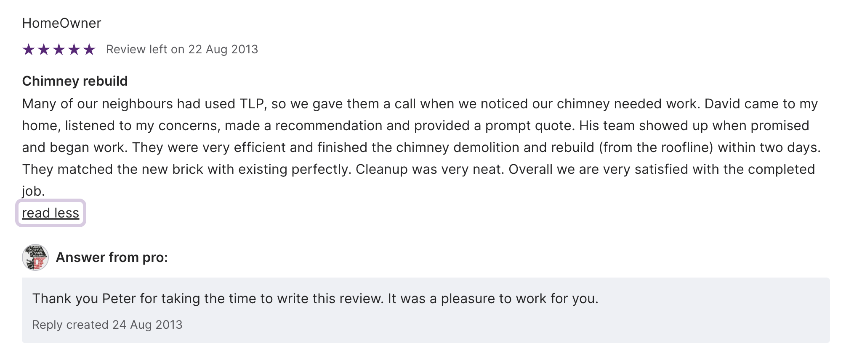Click the "Answer from pro:" heading
The image size is (846, 346).
(x=112, y=257)
